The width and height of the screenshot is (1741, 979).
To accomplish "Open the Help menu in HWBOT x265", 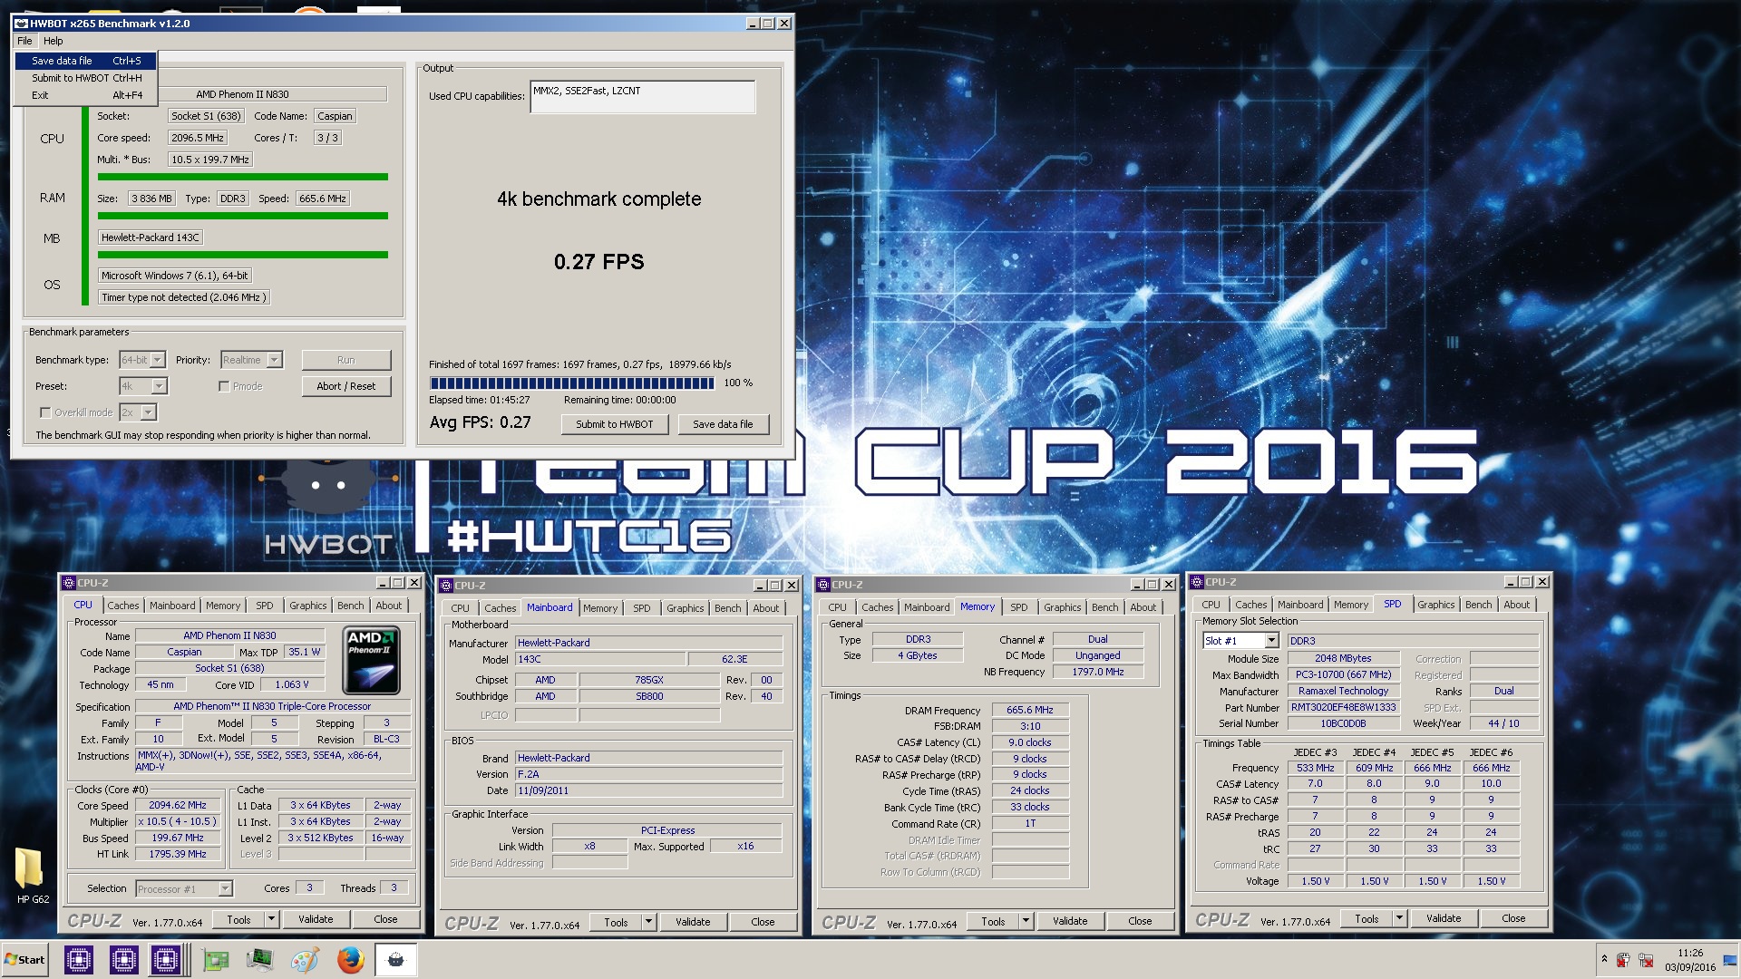I will pyautogui.click(x=53, y=41).
